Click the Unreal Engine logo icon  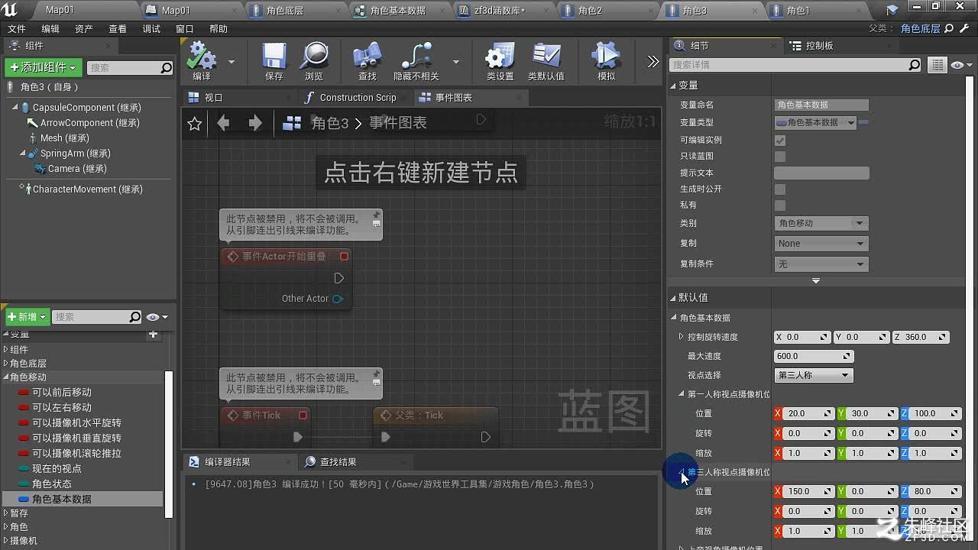(11, 9)
